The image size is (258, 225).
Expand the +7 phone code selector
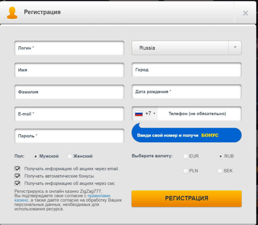[145, 114]
